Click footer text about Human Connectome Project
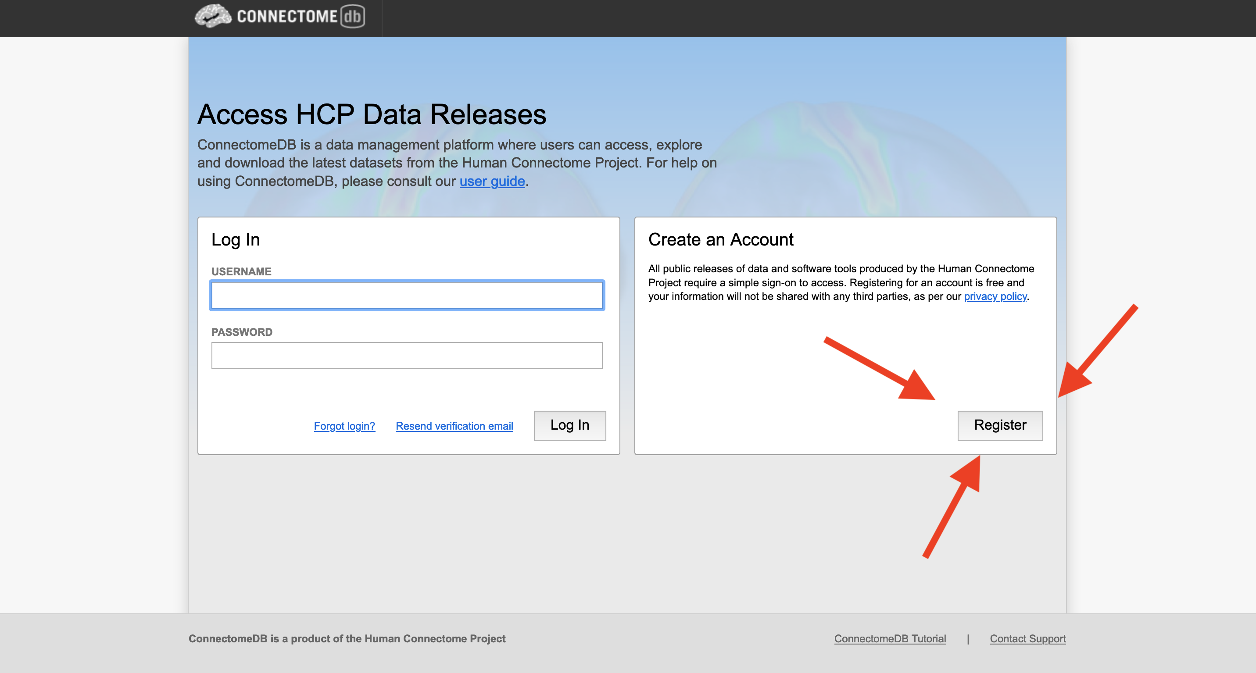The height and width of the screenshot is (673, 1256). 347,638
